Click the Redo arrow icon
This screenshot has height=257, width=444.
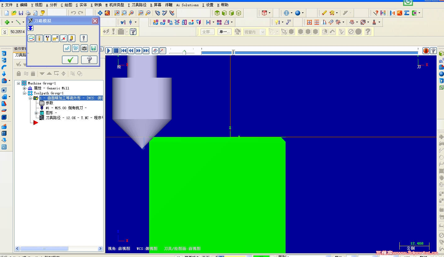pyautogui.click(x=81, y=13)
